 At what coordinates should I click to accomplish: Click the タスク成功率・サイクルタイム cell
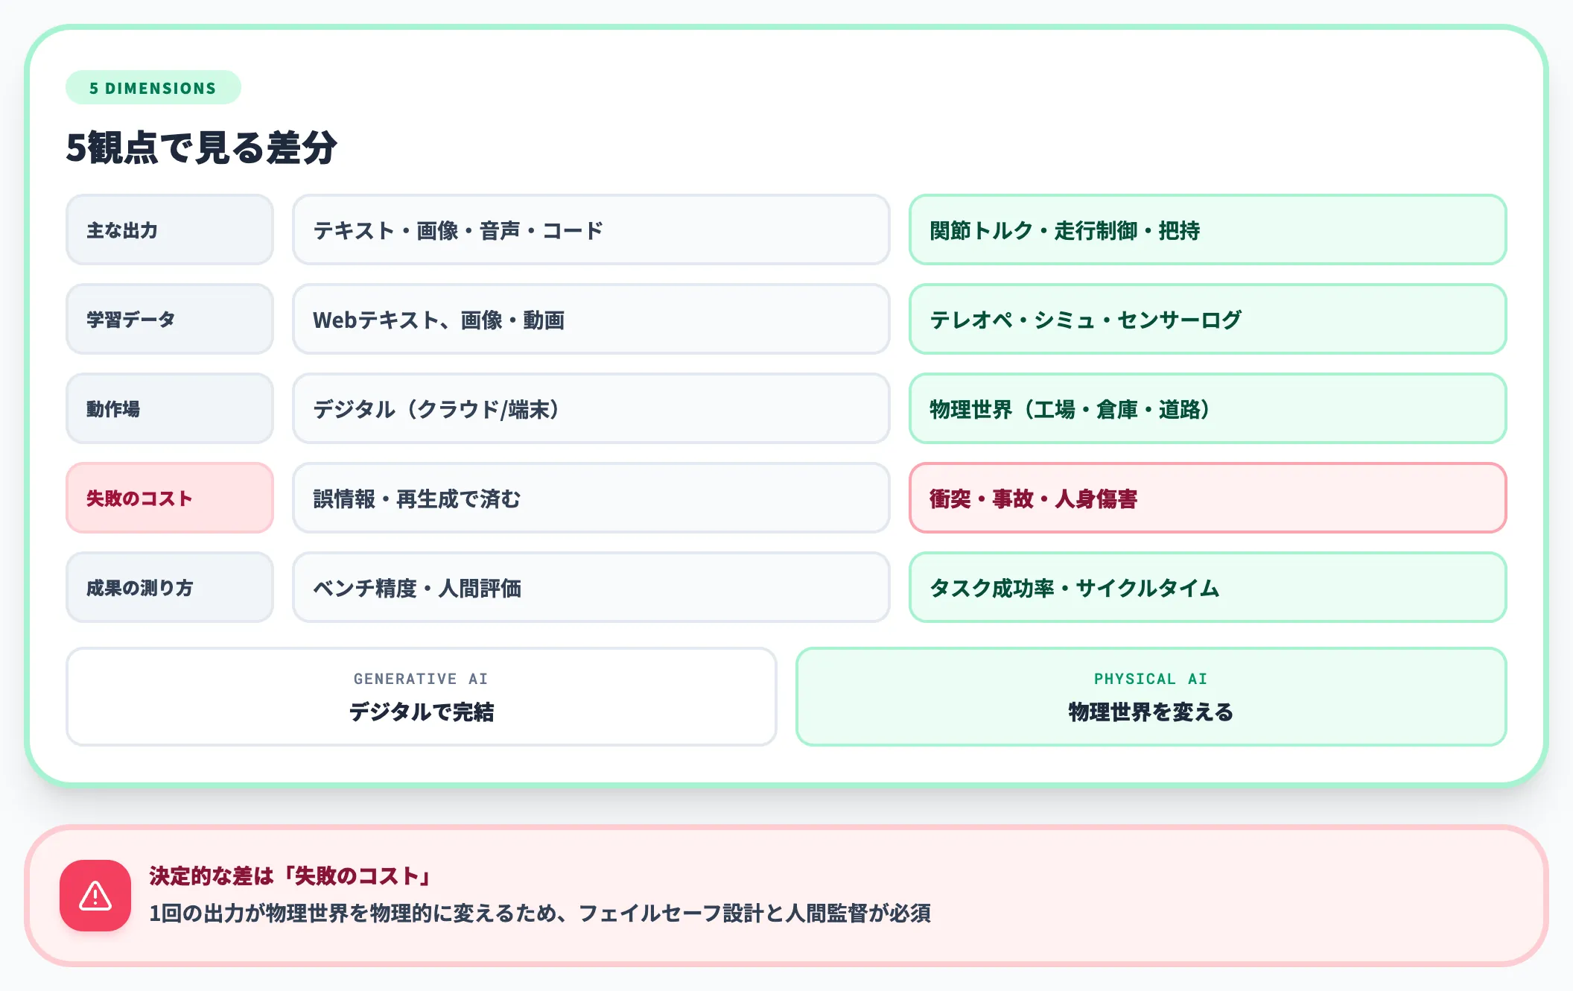click(1208, 588)
